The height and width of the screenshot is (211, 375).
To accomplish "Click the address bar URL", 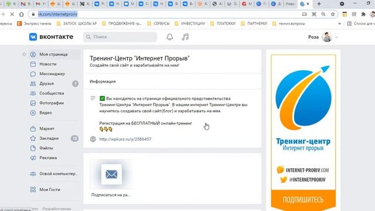I will (57, 14).
